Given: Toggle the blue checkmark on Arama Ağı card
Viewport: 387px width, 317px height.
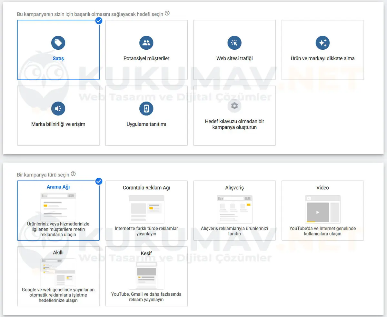Looking at the screenshot, I should coord(99,181).
